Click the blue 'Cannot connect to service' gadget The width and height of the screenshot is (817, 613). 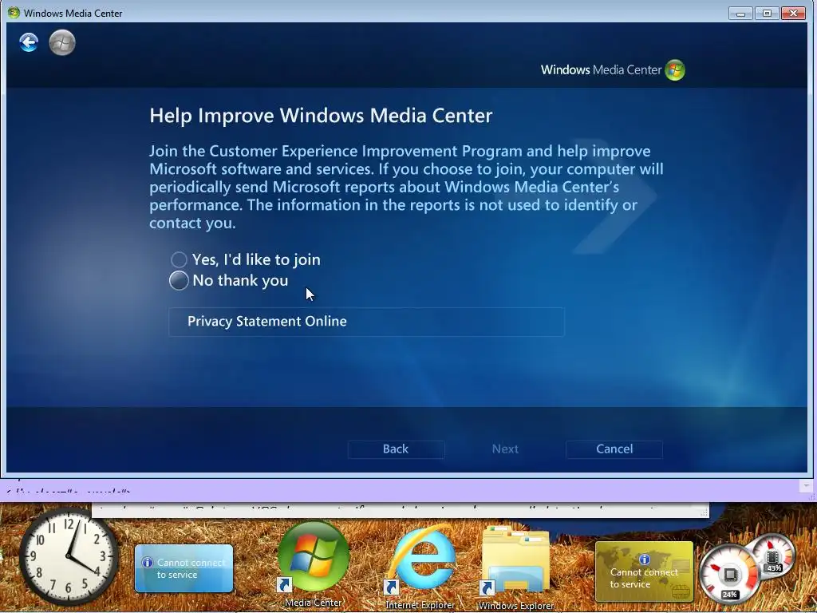184,568
